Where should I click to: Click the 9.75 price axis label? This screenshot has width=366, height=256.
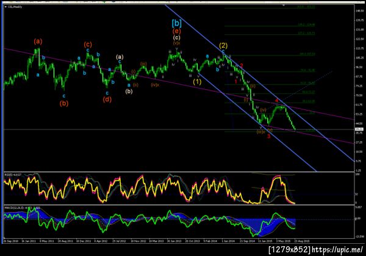click(x=359, y=161)
